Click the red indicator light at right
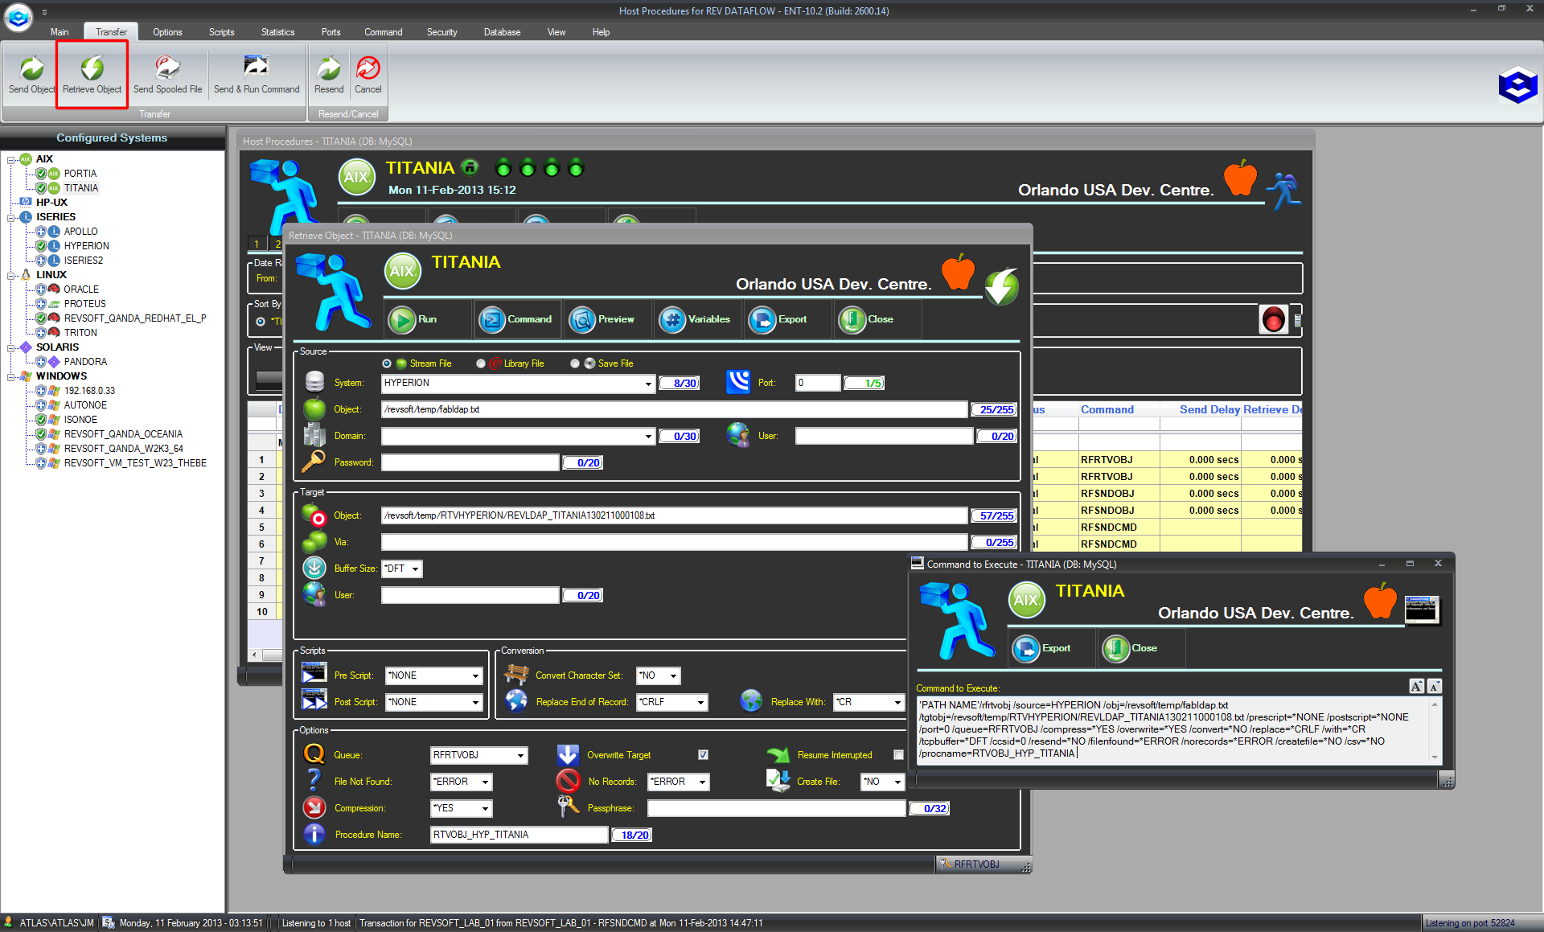 pyautogui.click(x=1273, y=320)
